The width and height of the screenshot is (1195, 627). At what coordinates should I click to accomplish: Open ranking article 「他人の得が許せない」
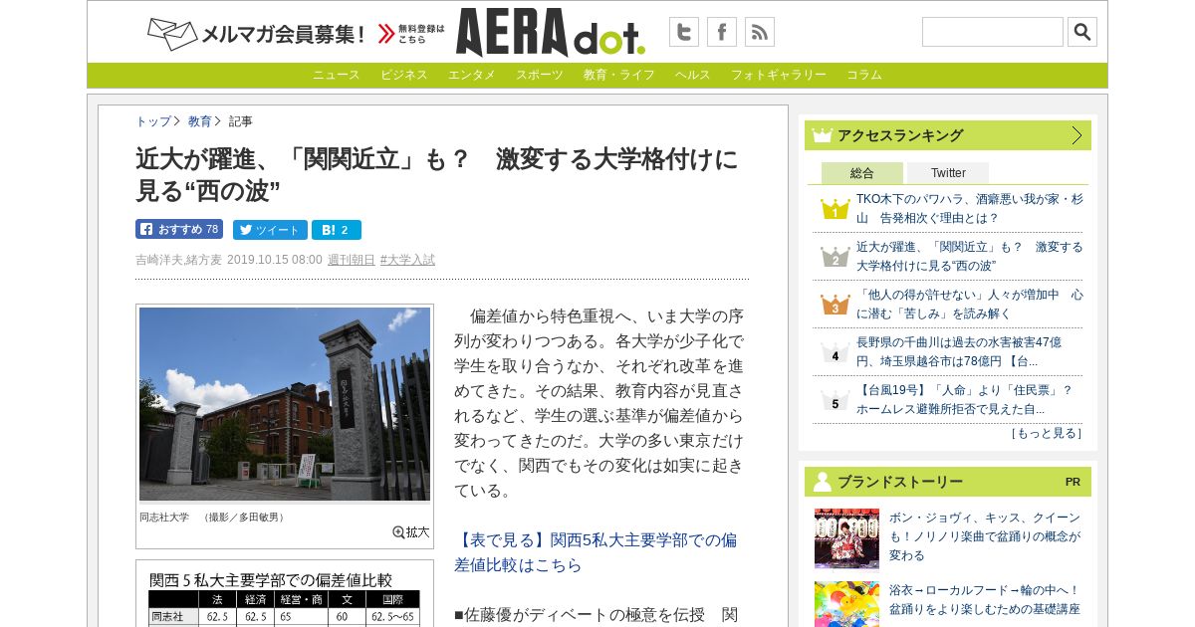(969, 304)
